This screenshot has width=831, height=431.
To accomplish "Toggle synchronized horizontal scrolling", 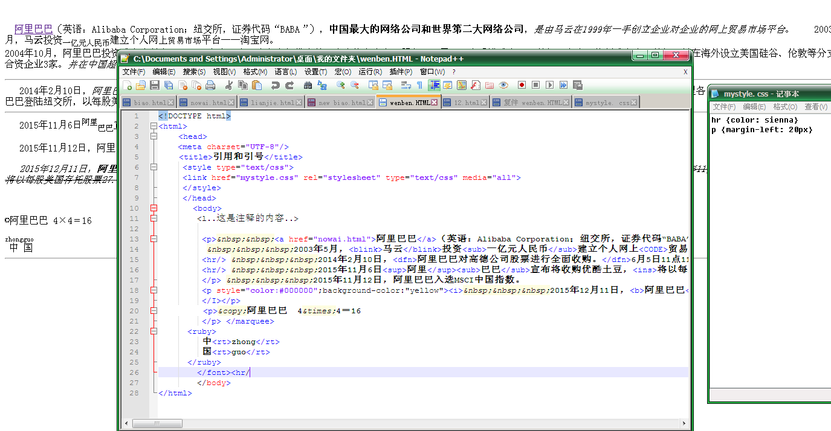I will click(387, 85).
